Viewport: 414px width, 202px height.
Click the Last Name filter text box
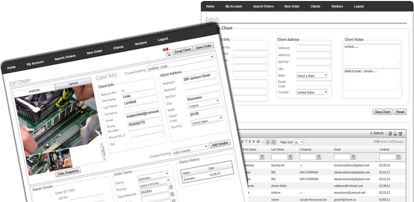click(x=279, y=157)
